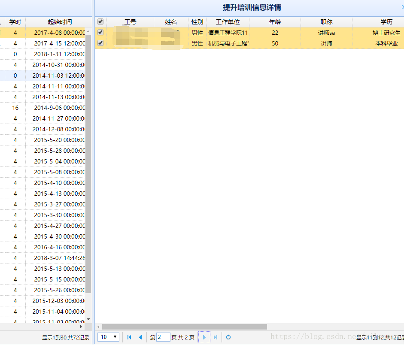
Task: Select age cell 50
Action: [275, 43]
